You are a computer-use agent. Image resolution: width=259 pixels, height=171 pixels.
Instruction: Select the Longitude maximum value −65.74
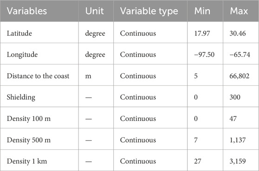(240, 55)
